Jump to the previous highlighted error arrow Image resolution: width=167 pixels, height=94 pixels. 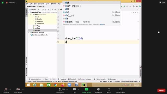[x=135, y=13]
